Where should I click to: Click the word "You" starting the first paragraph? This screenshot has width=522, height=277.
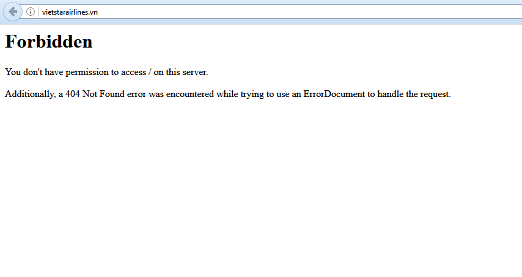[13, 72]
